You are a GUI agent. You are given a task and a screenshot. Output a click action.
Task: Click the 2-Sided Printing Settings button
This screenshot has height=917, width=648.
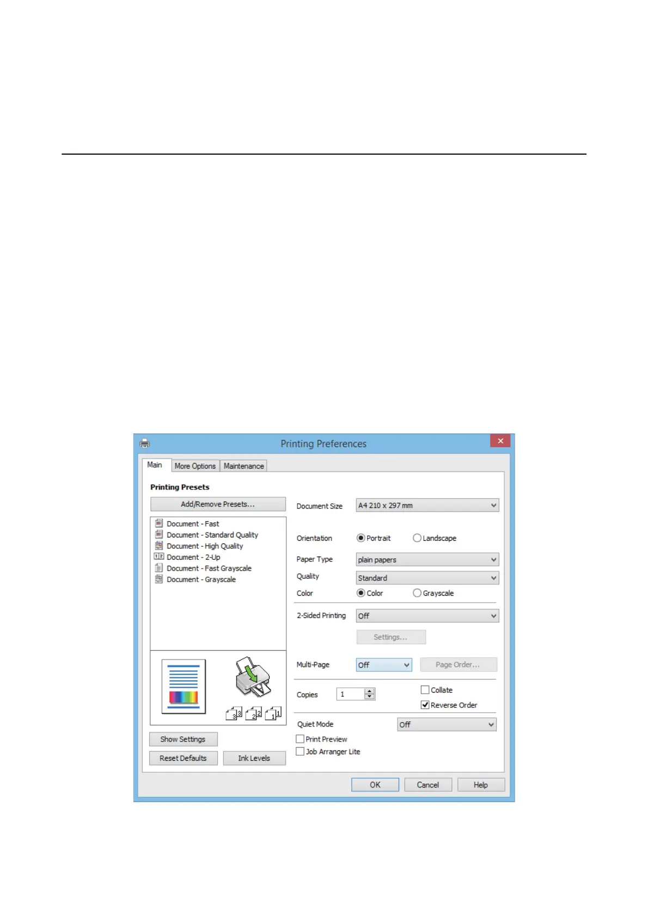(x=391, y=637)
